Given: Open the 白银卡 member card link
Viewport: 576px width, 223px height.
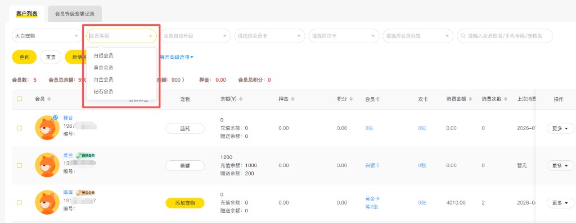Looking at the screenshot, I should point(372,165).
